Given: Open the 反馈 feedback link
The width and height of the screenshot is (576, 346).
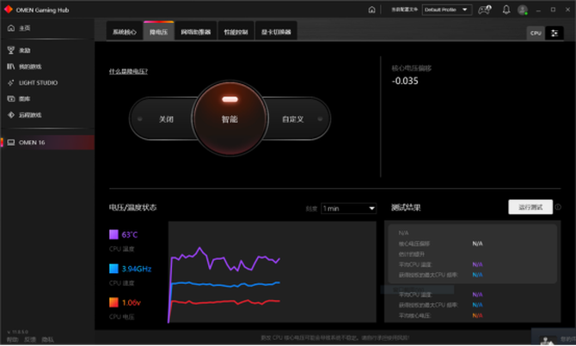Looking at the screenshot, I should pos(30,340).
